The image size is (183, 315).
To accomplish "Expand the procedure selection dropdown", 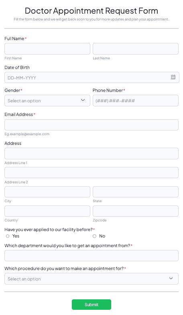I will pyautogui.click(x=91, y=278).
